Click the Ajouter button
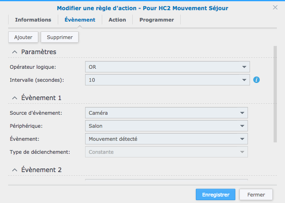This screenshot has height=203, width=285. [23, 37]
